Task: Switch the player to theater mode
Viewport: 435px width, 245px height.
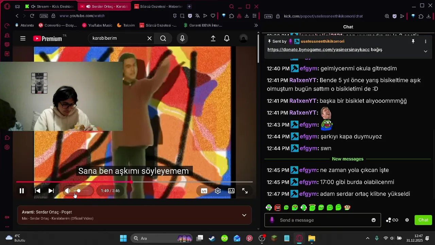Action: pos(231,191)
